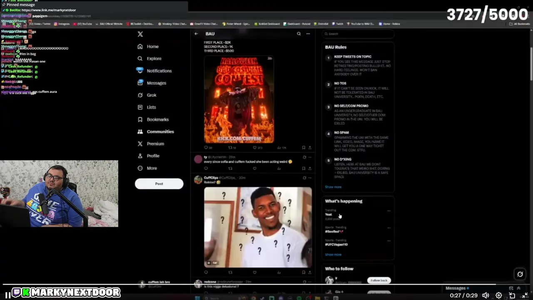Open Lists in the sidebar
This screenshot has height=300, width=533.
[147, 107]
